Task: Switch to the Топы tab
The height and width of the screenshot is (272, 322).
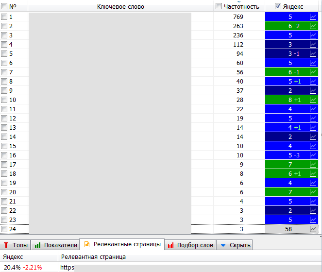Action: click(x=16, y=245)
